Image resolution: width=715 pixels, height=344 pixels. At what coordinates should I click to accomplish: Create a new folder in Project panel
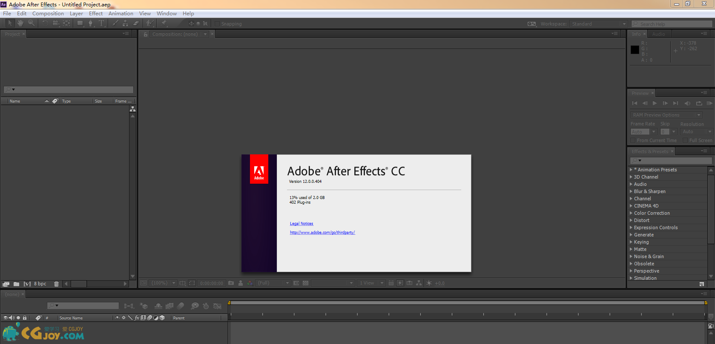click(16, 284)
